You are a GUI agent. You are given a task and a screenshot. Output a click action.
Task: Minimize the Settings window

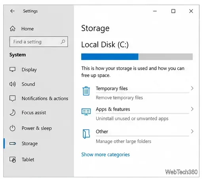(x=155, y=11)
